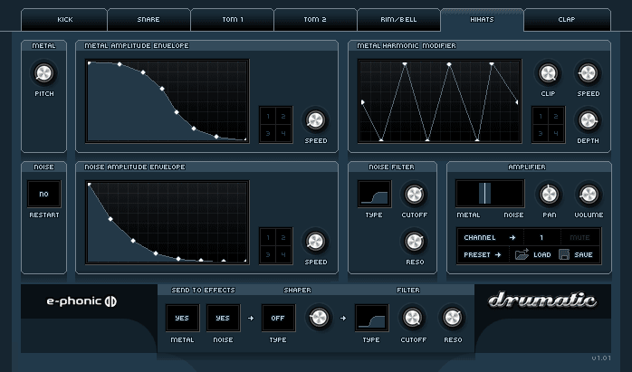The height and width of the screenshot is (372, 632).
Task: Switch to the CLAP tab
Action: (x=567, y=20)
